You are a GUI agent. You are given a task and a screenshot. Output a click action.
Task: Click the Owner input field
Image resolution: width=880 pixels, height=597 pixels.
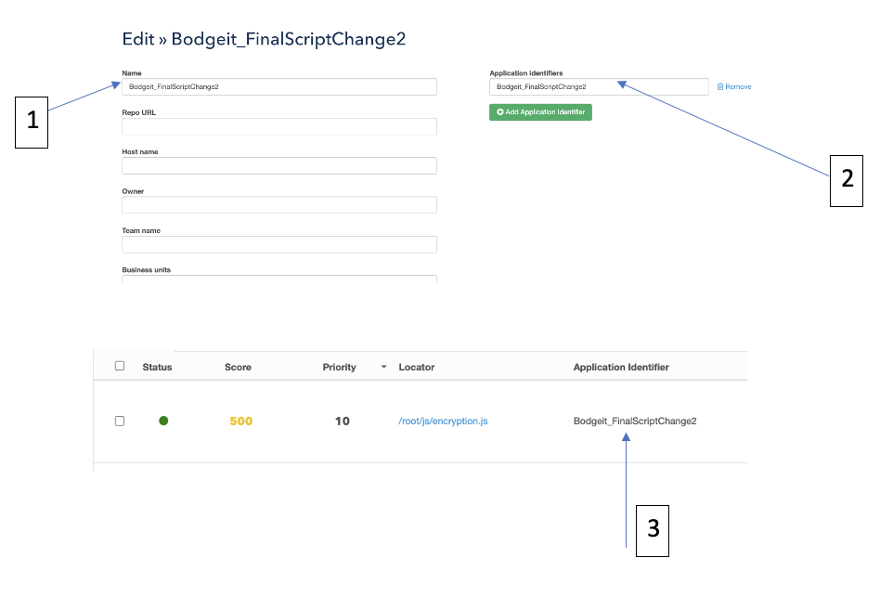(x=278, y=205)
